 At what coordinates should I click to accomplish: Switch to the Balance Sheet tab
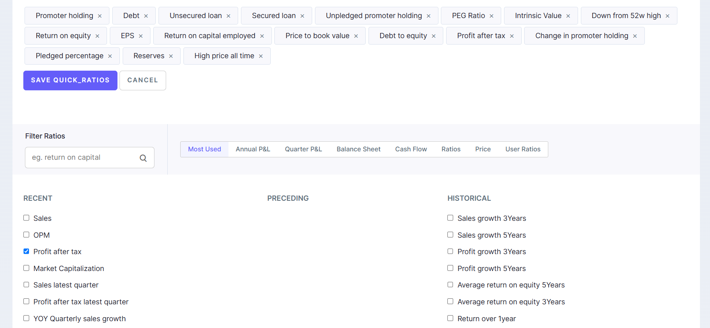(x=358, y=149)
